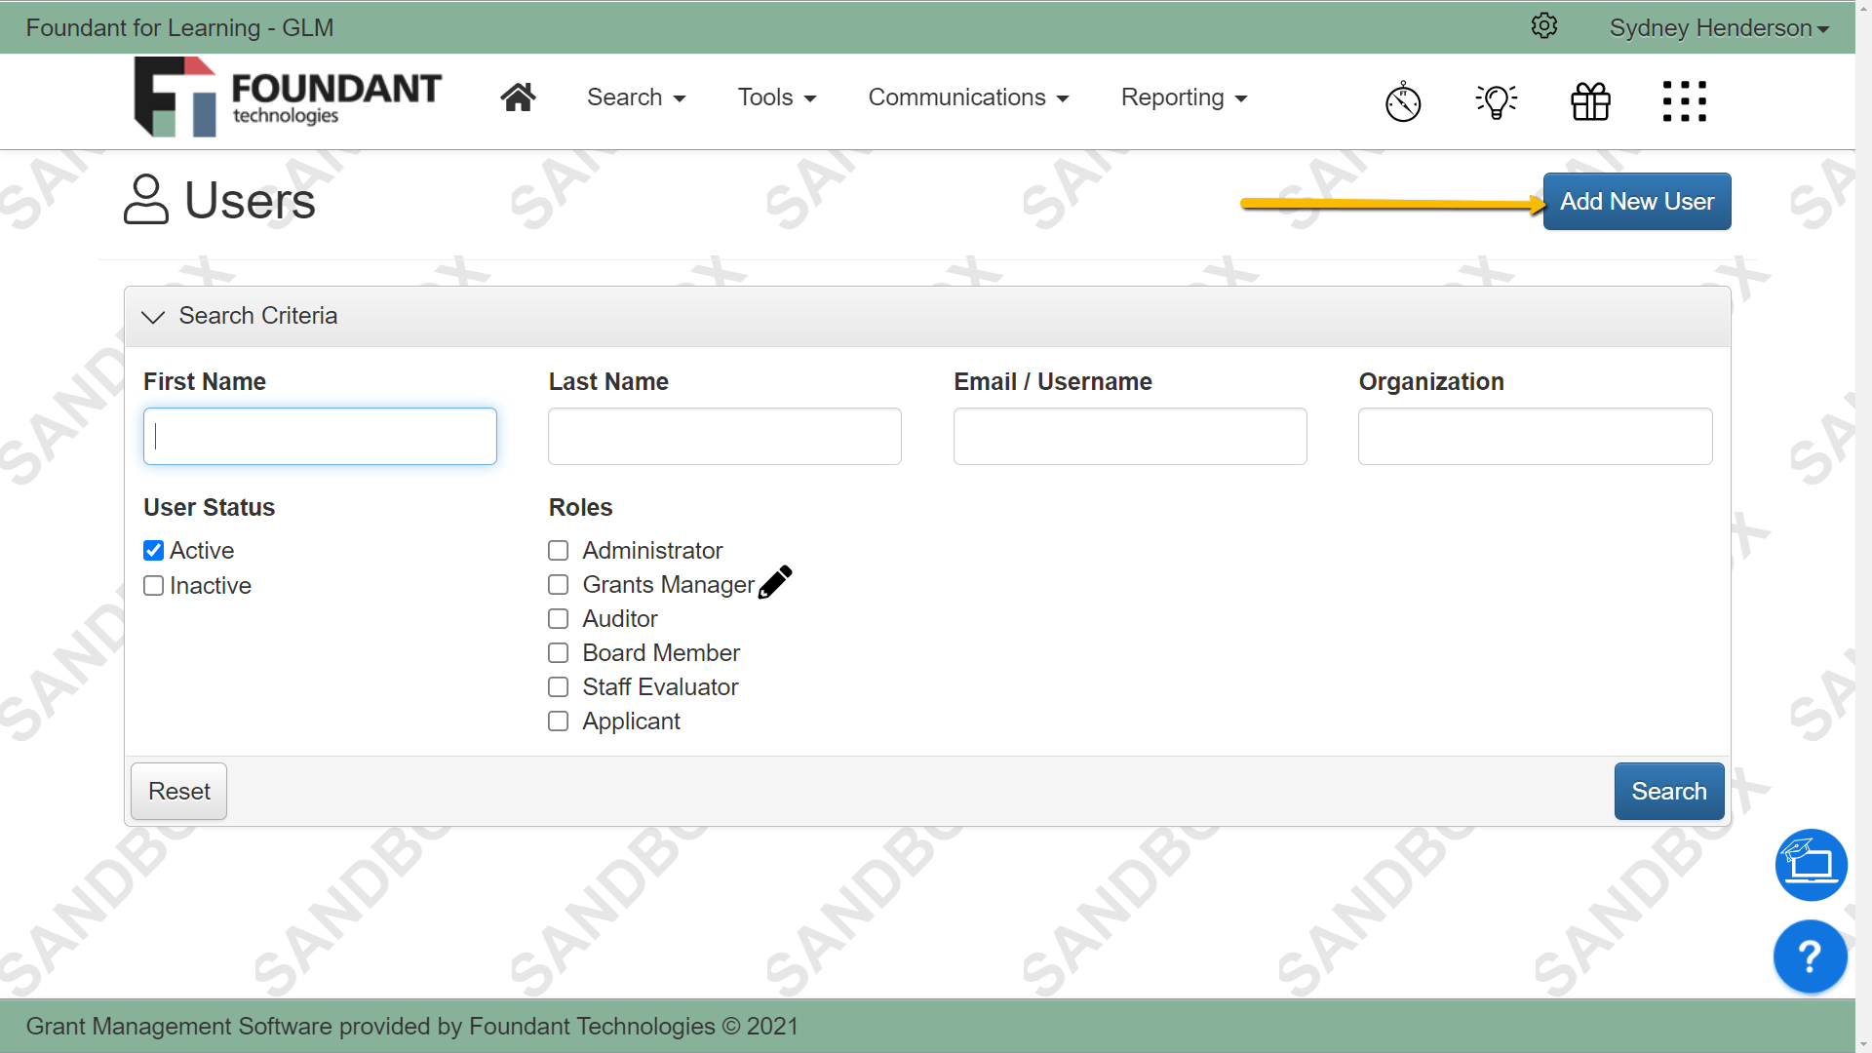This screenshot has width=1872, height=1053.
Task: Open the help question mark bubble
Action: [x=1810, y=955]
